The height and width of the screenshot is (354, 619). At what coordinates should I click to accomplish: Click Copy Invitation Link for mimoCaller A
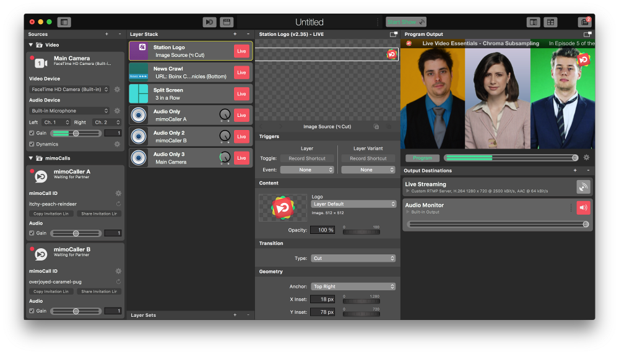[51, 214]
